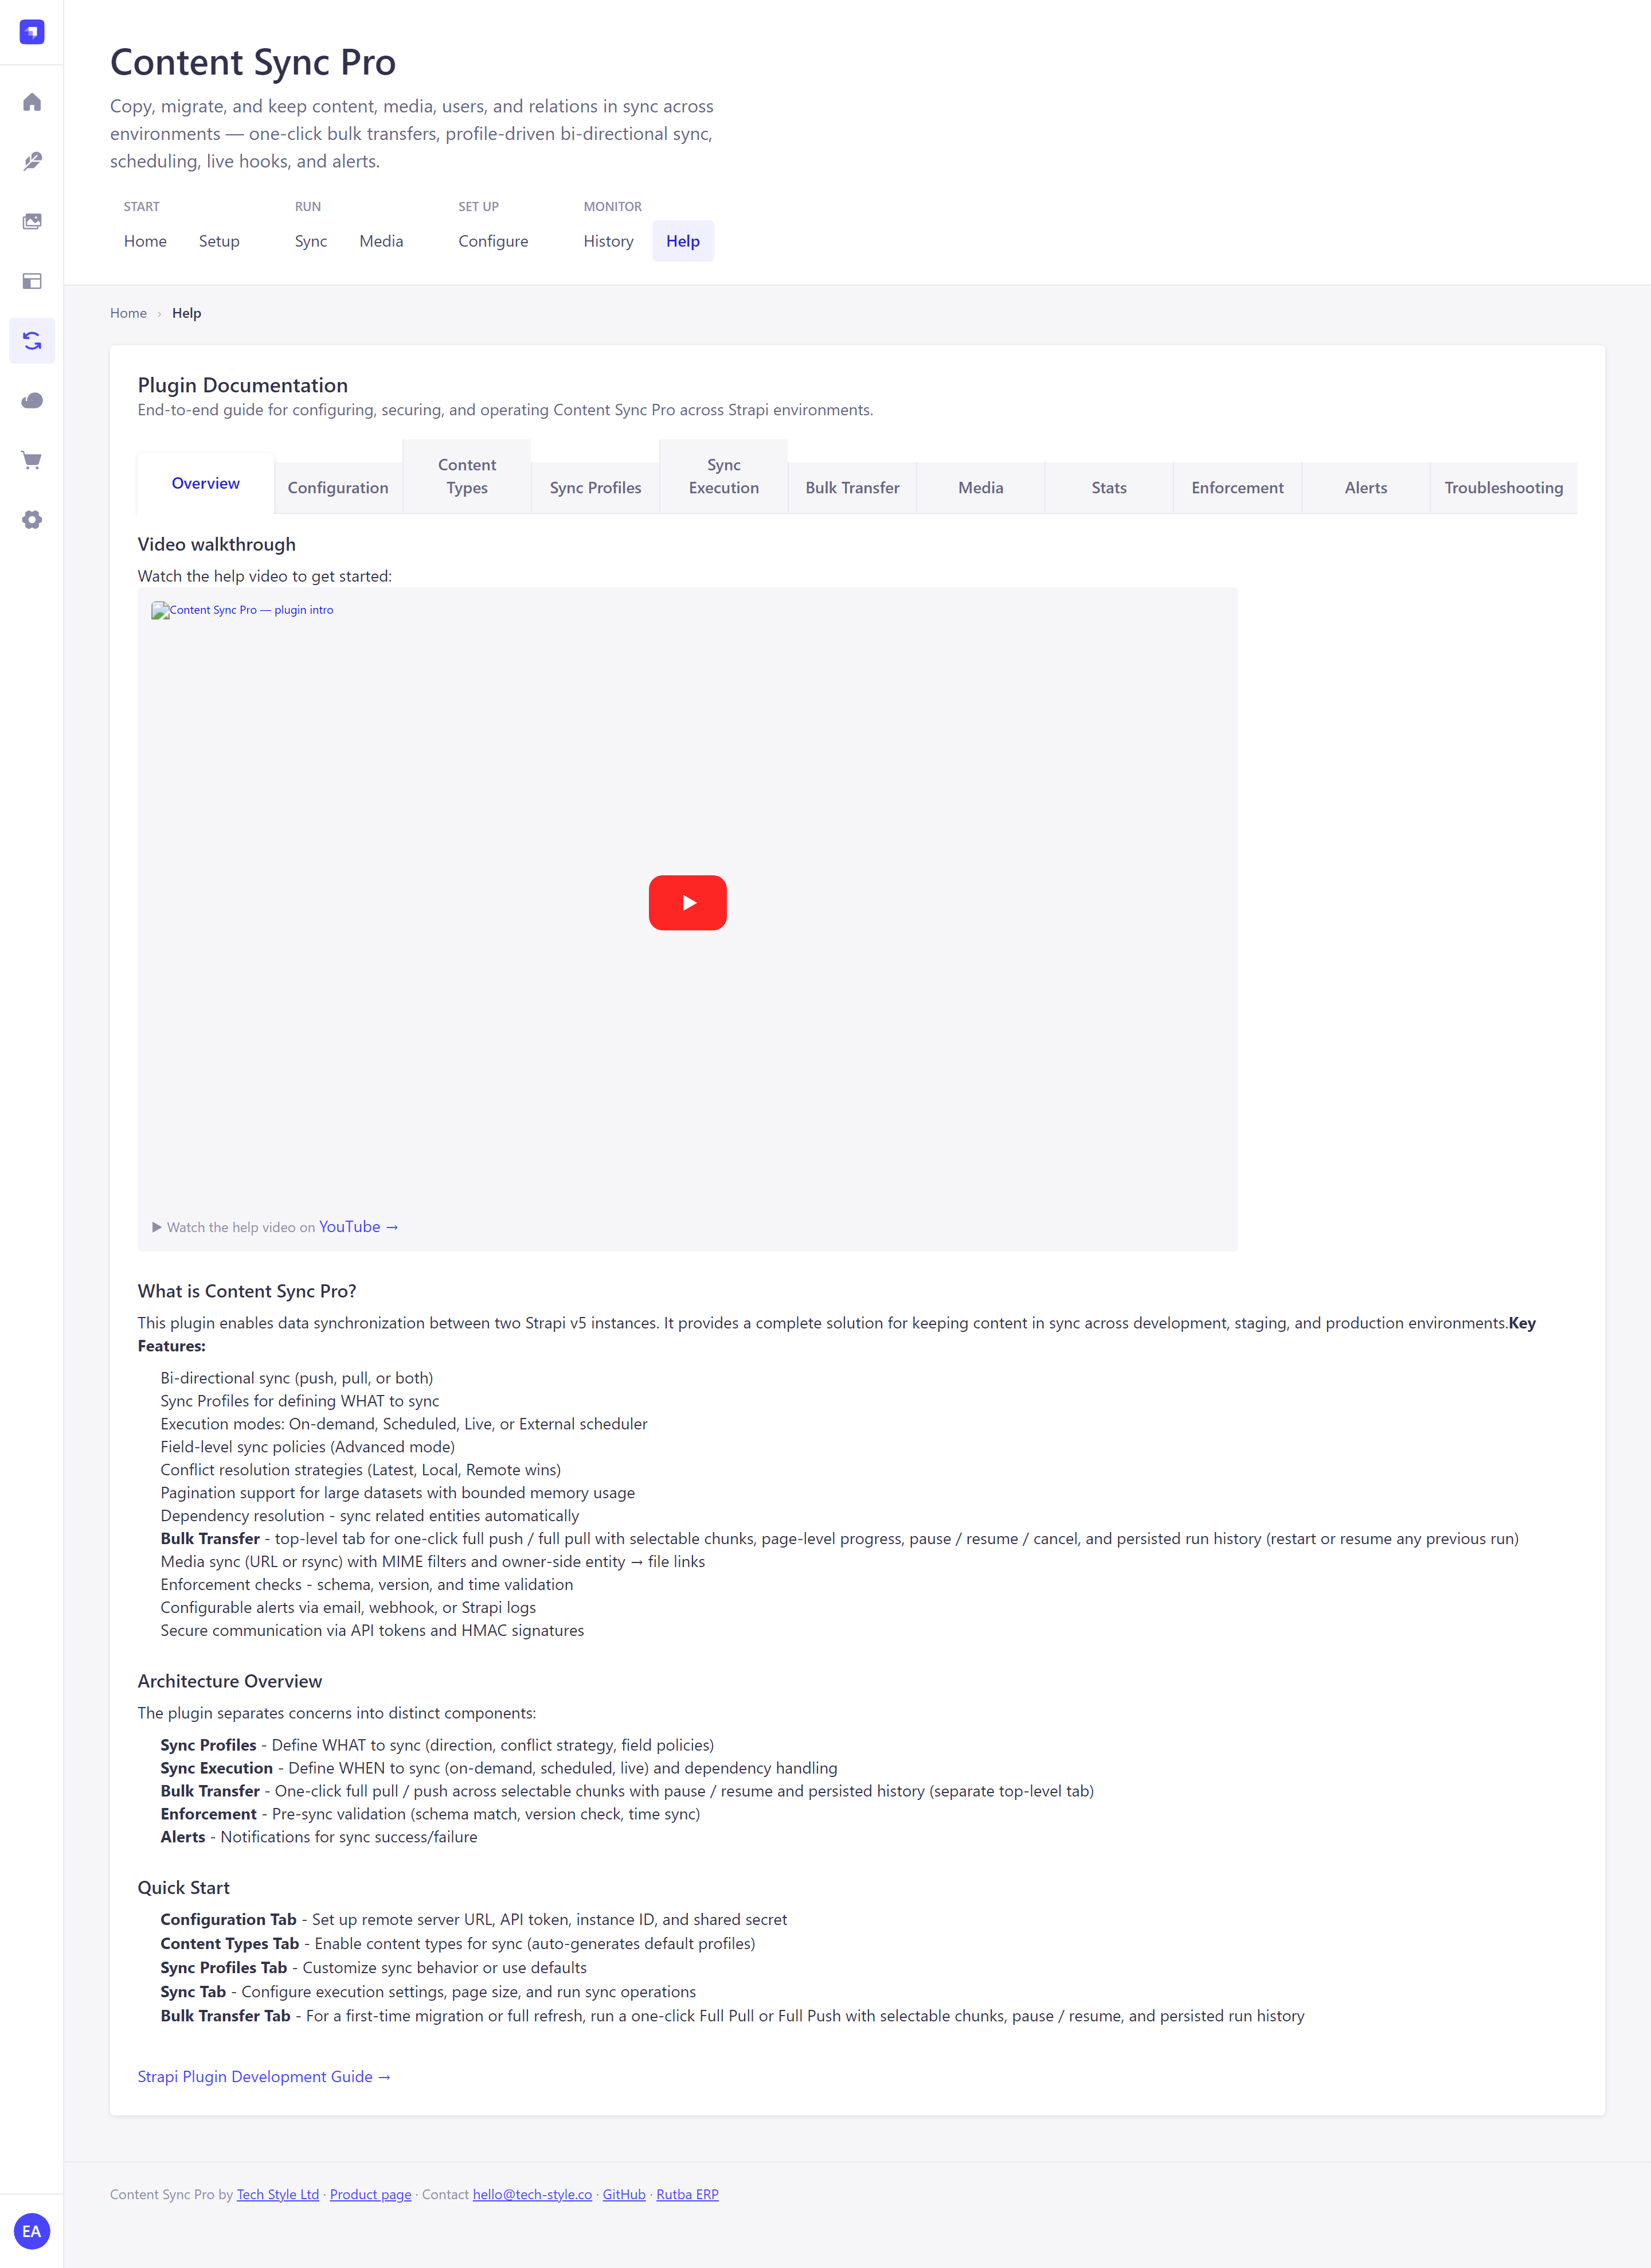Play the help video
This screenshot has width=1651, height=2268.
click(687, 903)
